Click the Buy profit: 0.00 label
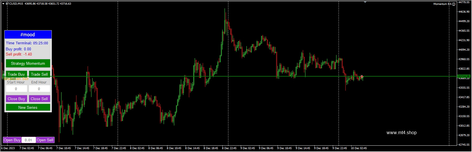The image size is (472, 152). tap(18, 49)
